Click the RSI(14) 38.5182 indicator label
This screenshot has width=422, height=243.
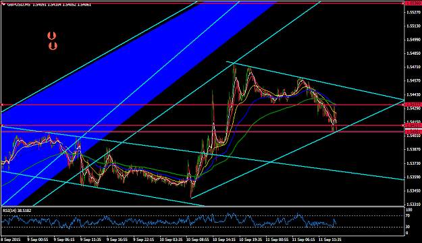tap(17, 211)
